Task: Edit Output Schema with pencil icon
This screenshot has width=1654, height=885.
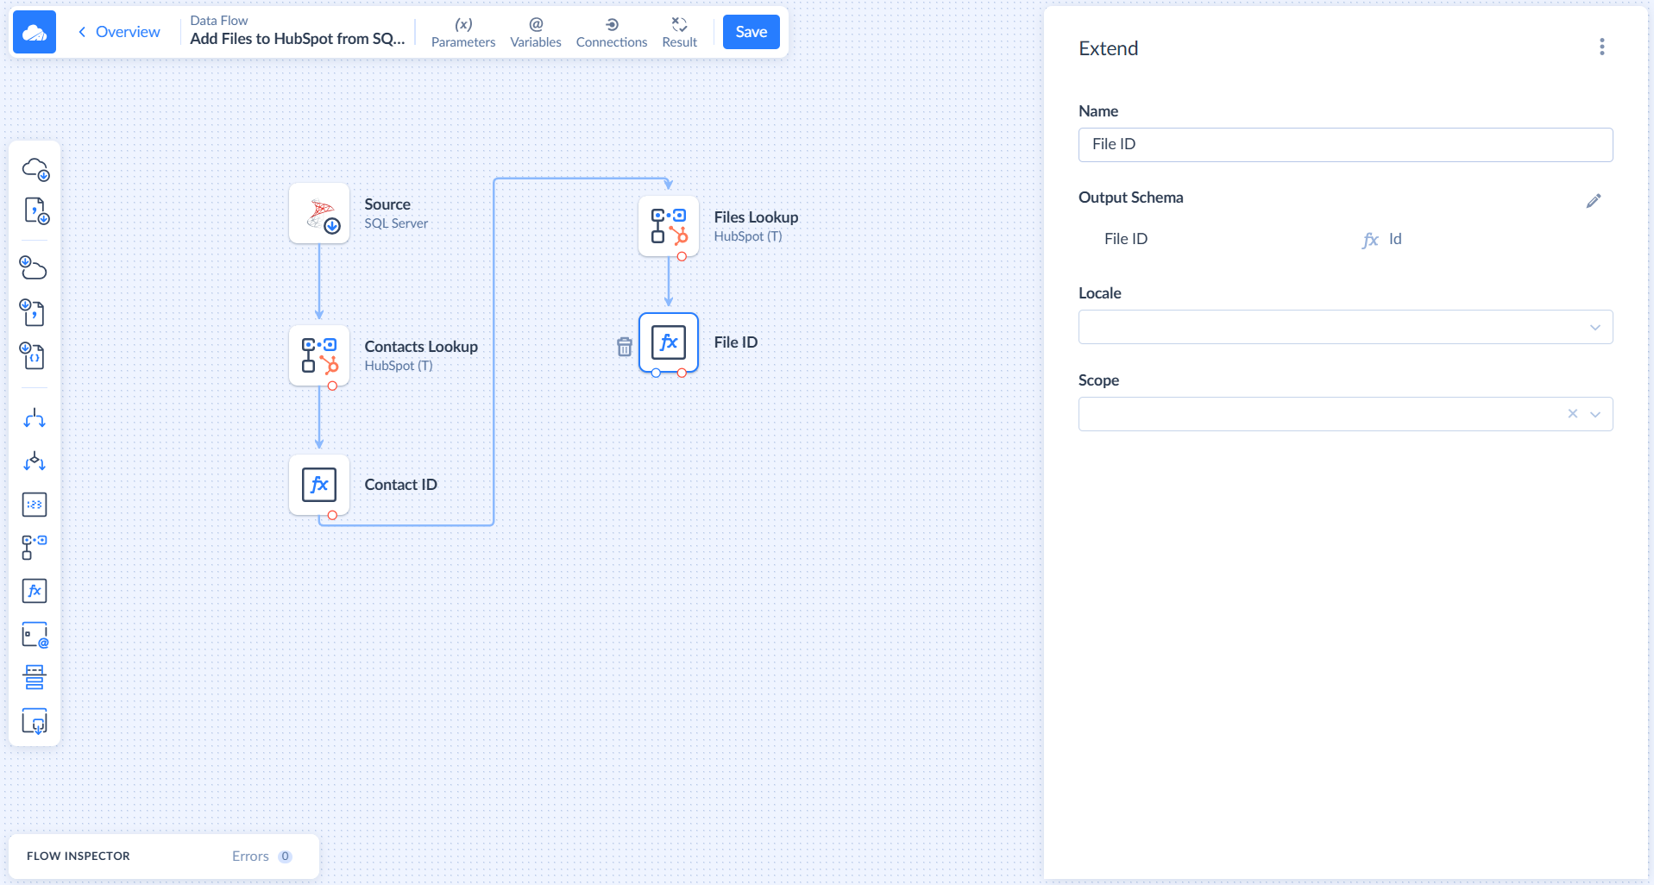Action: 1593,201
